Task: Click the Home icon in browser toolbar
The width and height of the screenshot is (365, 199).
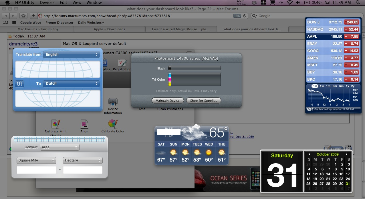Action: pyautogui.click(x=24, y=16)
